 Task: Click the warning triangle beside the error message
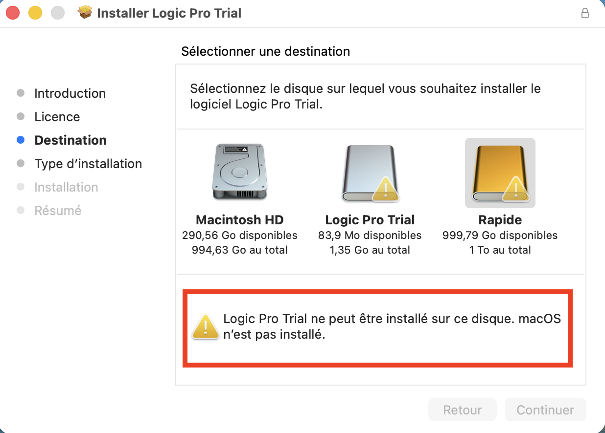[206, 326]
